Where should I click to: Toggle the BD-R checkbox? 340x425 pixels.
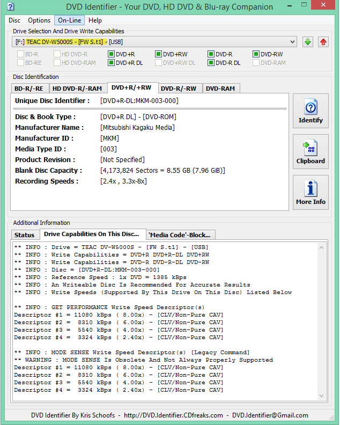[x=20, y=54]
